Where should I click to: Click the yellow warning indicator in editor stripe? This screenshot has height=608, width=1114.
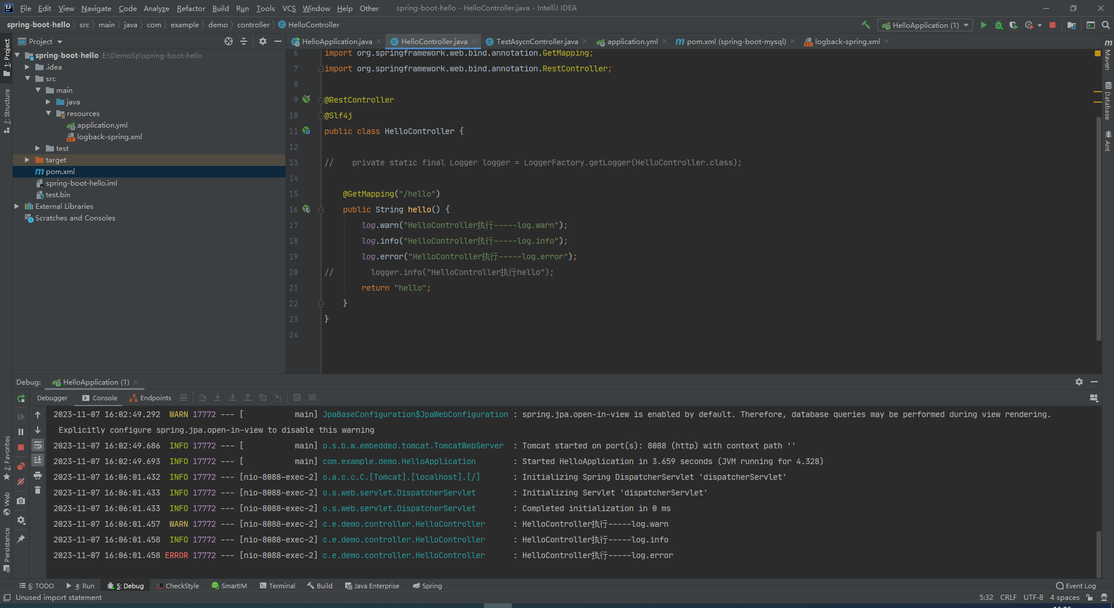[1097, 53]
